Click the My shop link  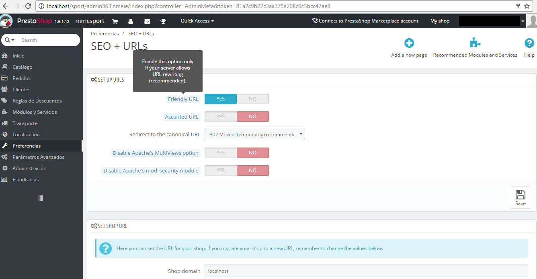[440, 21]
